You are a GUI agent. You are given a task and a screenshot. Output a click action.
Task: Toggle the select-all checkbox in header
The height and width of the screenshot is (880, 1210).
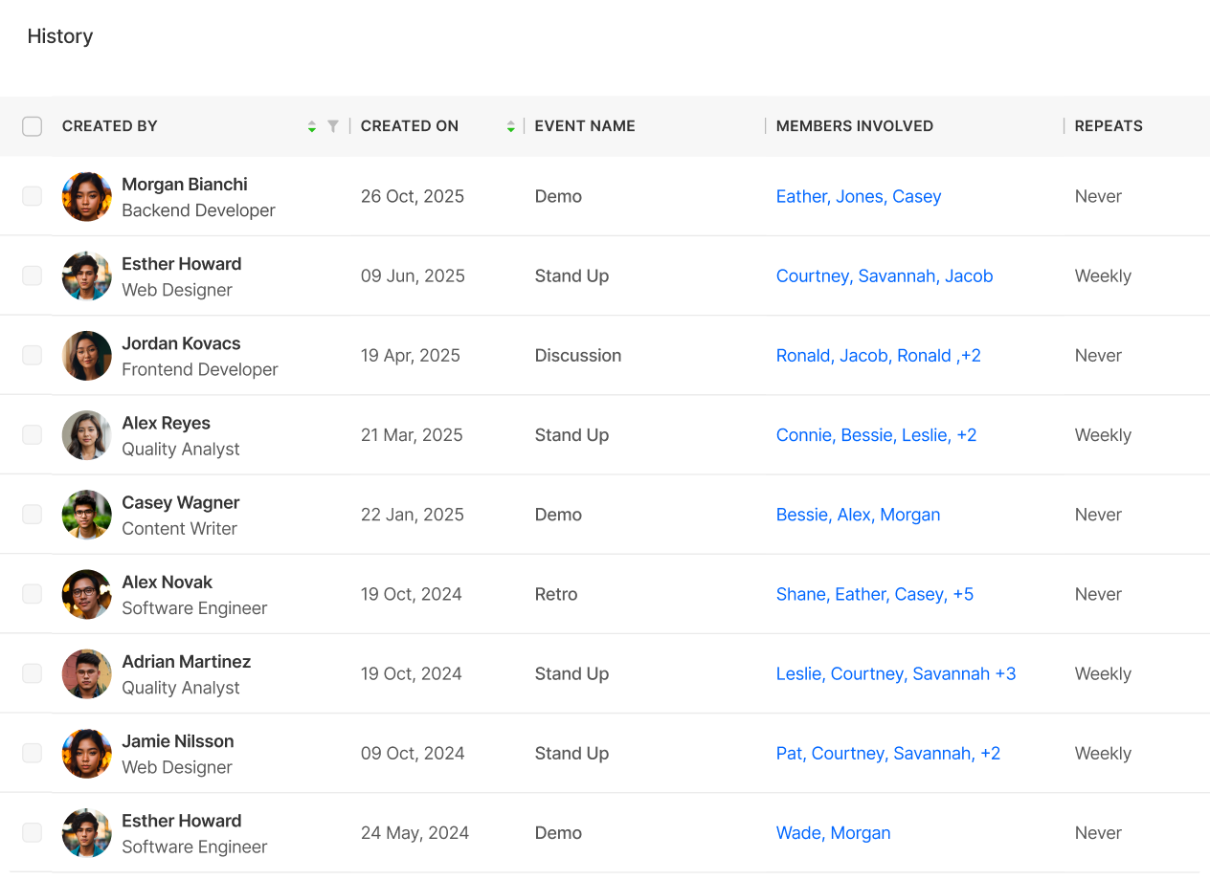click(x=33, y=126)
